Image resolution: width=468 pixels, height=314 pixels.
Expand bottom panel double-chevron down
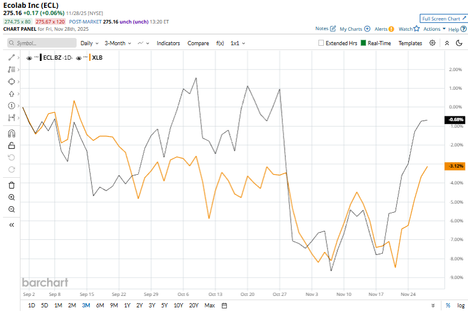tap(433, 306)
